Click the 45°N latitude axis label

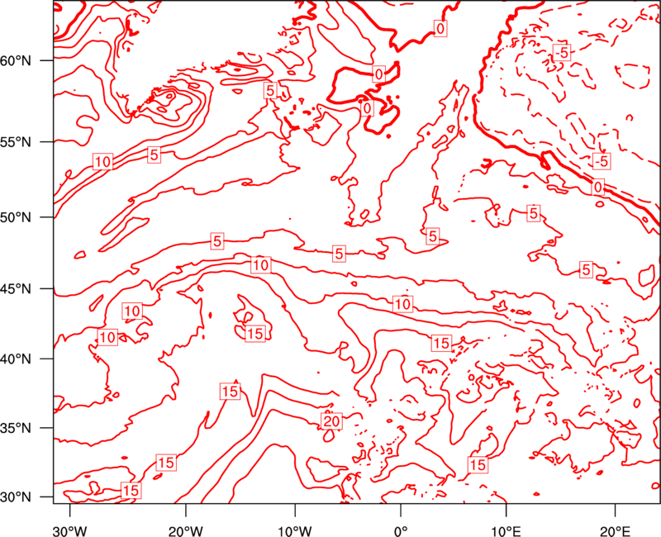tap(16, 289)
